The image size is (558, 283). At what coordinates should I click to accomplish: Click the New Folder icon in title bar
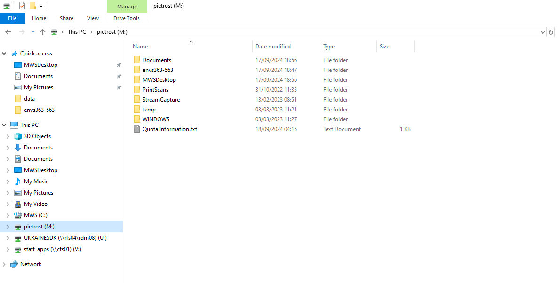coord(32,6)
